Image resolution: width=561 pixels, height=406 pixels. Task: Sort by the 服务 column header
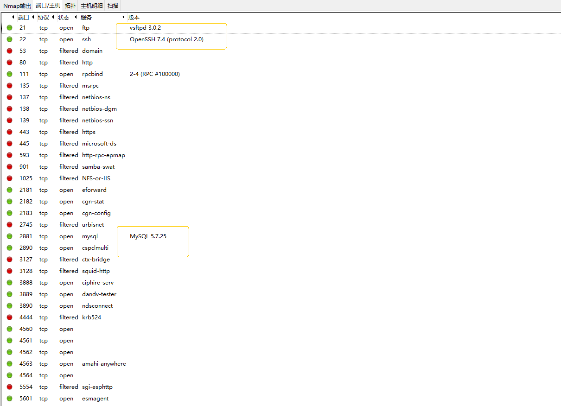[x=86, y=17]
